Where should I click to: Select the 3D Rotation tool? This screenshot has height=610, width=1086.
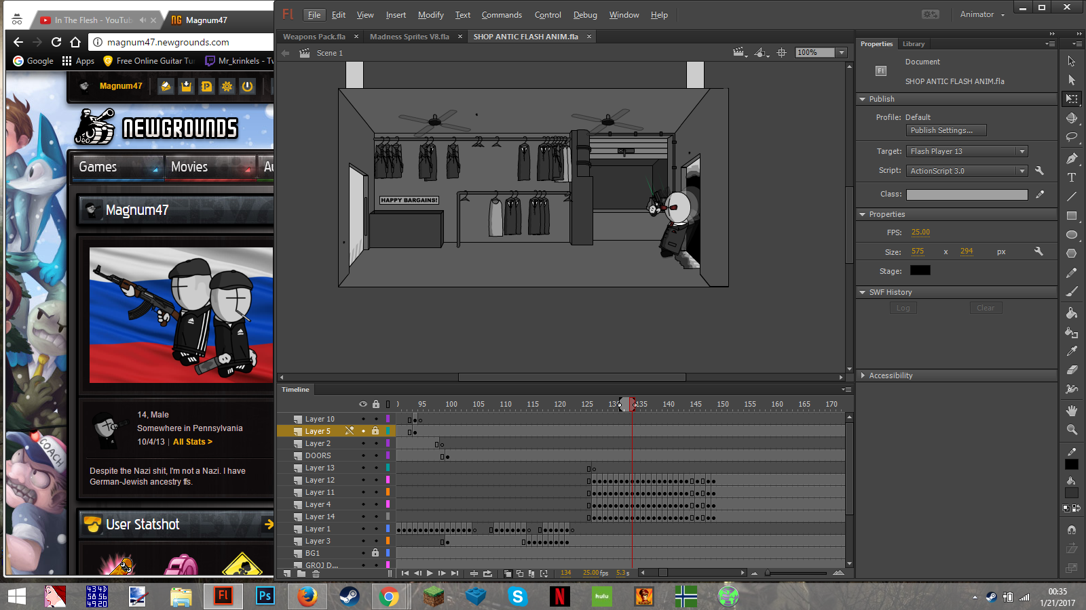[x=1072, y=118]
